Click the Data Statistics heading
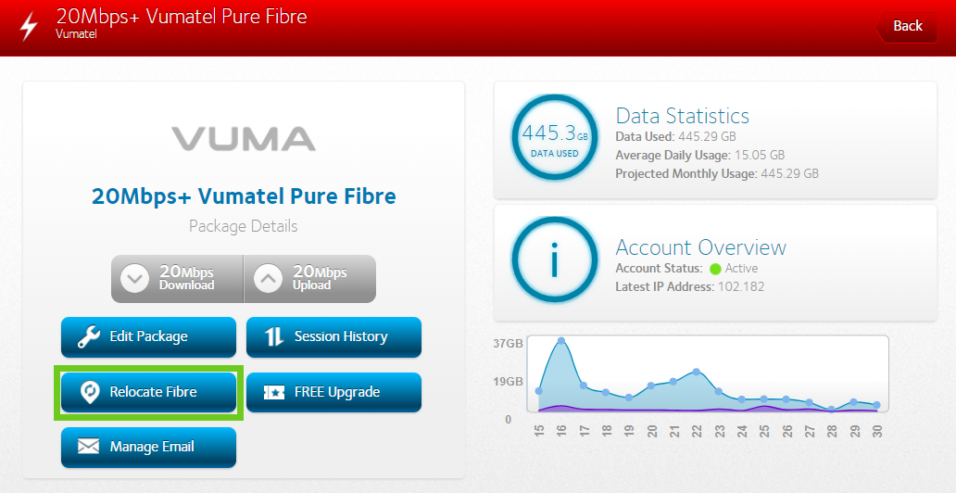 click(683, 116)
